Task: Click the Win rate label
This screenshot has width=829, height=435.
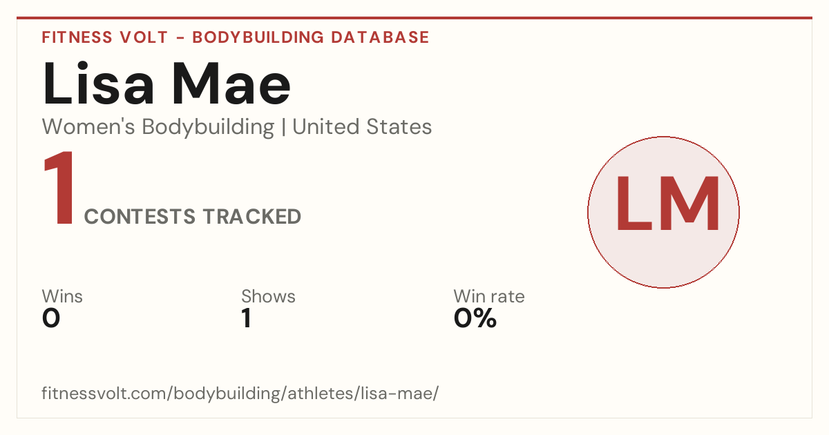Action: [x=489, y=297]
